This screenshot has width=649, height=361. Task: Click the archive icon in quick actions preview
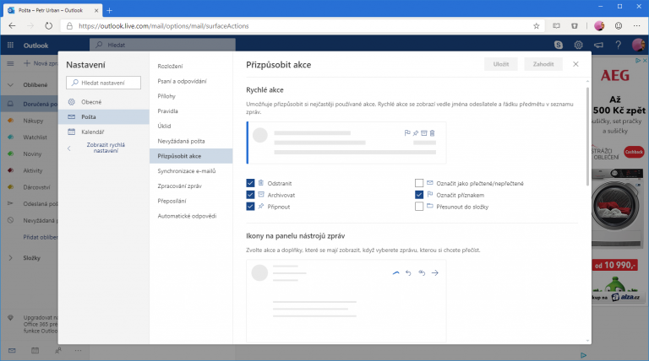click(x=424, y=133)
